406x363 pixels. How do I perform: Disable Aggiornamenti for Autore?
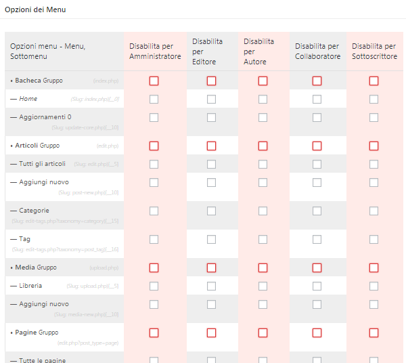point(263,117)
